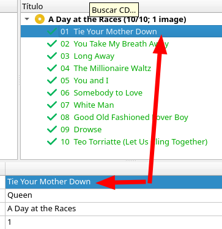Image resolution: width=222 pixels, height=229 pixels.
Task: Select track 03 Long Away
Action: point(121,56)
